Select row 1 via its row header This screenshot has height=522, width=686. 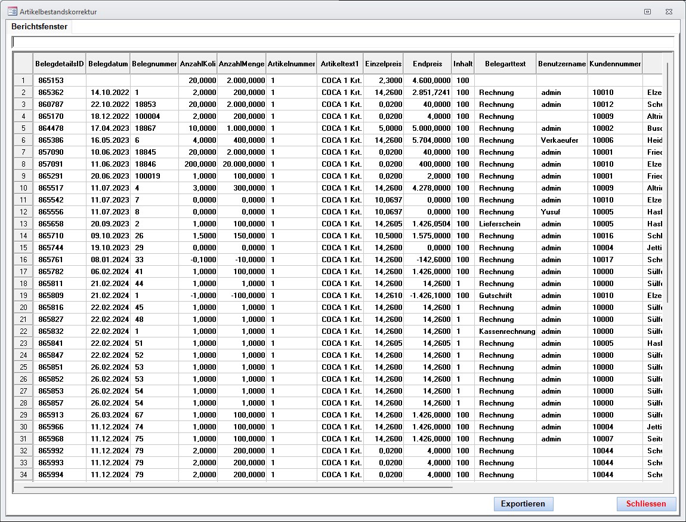click(x=23, y=81)
